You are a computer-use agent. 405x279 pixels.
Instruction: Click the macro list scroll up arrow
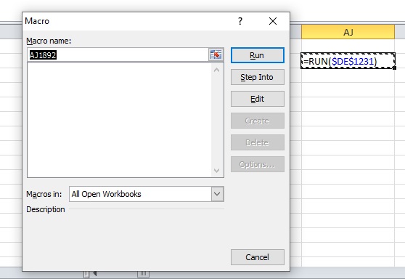(217, 70)
